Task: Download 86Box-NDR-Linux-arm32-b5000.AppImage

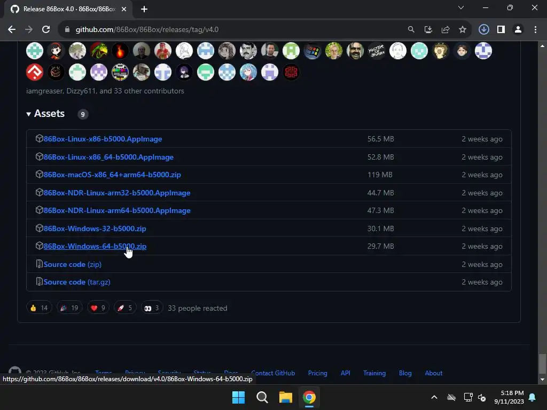Action: point(117,193)
